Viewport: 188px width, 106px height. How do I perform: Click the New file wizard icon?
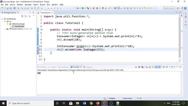click(2, 8)
